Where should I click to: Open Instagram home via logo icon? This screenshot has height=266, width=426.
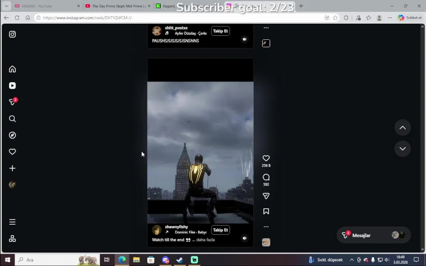(12, 34)
